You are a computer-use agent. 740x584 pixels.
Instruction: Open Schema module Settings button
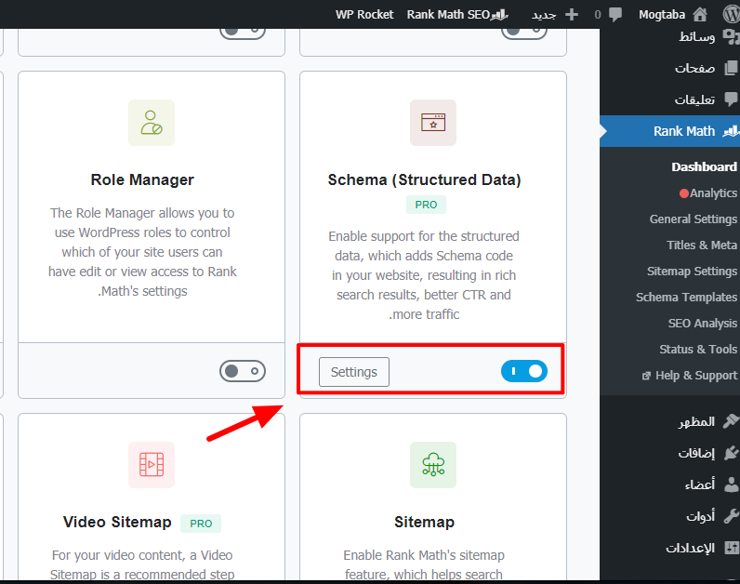(x=354, y=372)
